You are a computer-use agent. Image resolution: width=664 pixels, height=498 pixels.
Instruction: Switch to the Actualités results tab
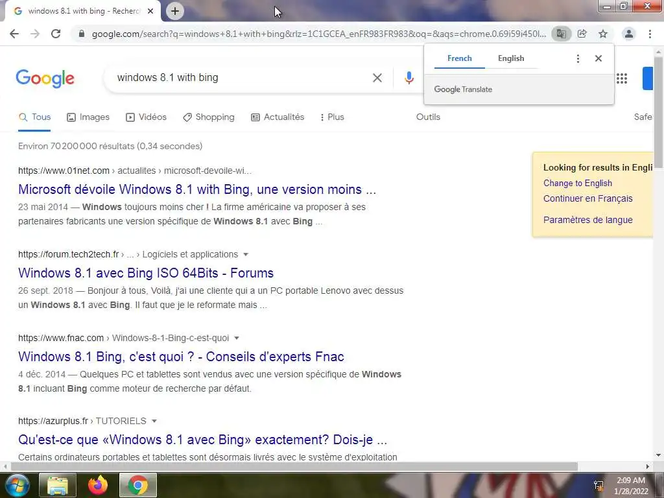[278, 117]
